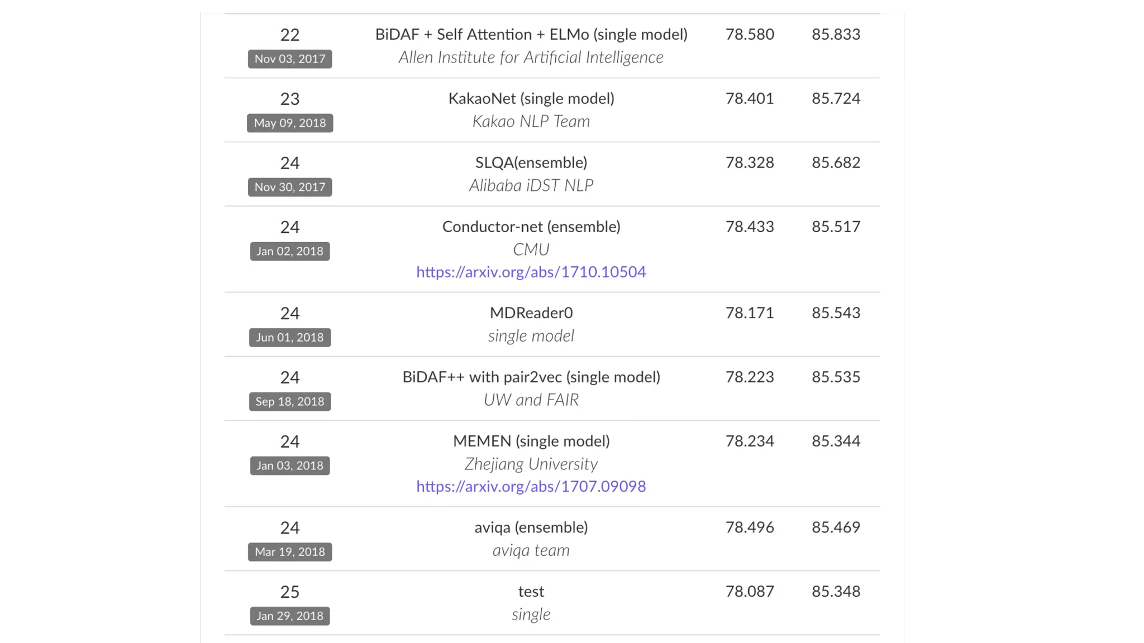Click the Sep 18, 2018 date badge
The width and height of the screenshot is (1144, 643).
tap(290, 401)
